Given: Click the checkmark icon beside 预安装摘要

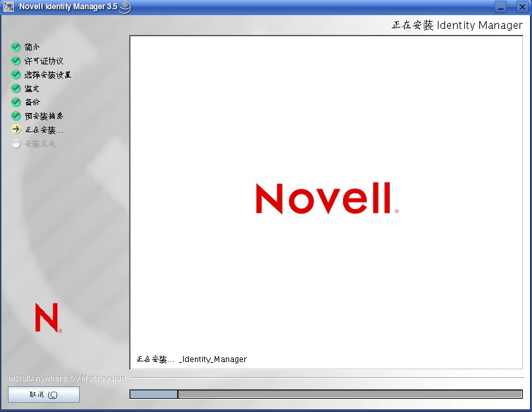Looking at the screenshot, I should point(16,116).
